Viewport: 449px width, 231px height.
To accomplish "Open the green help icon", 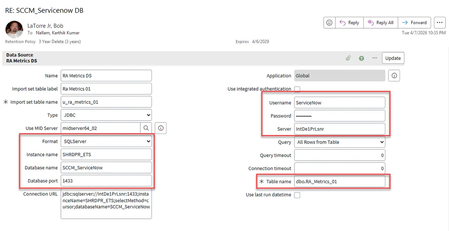I will pyautogui.click(x=361, y=58).
